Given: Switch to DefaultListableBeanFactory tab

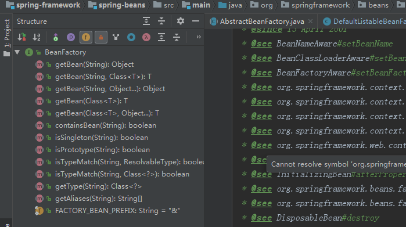Looking at the screenshot, I should tap(369, 21).
